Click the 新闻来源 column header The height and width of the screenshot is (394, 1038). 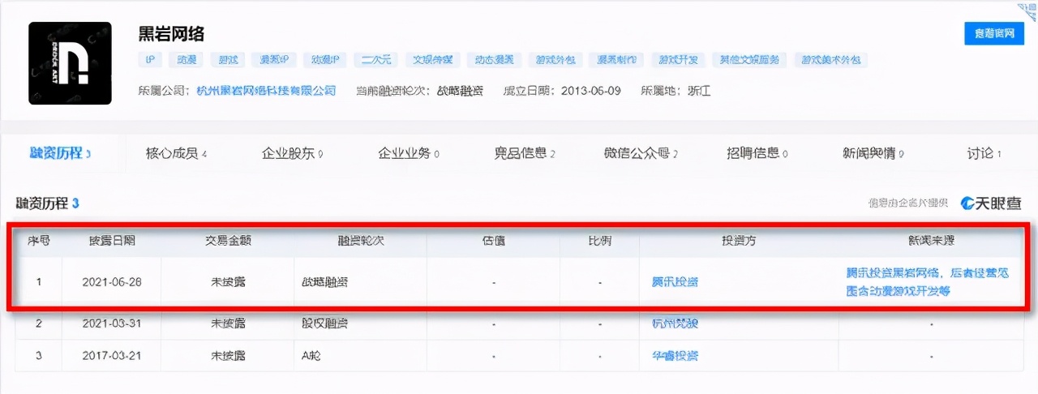pyautogui.click(x=932, y=241)
